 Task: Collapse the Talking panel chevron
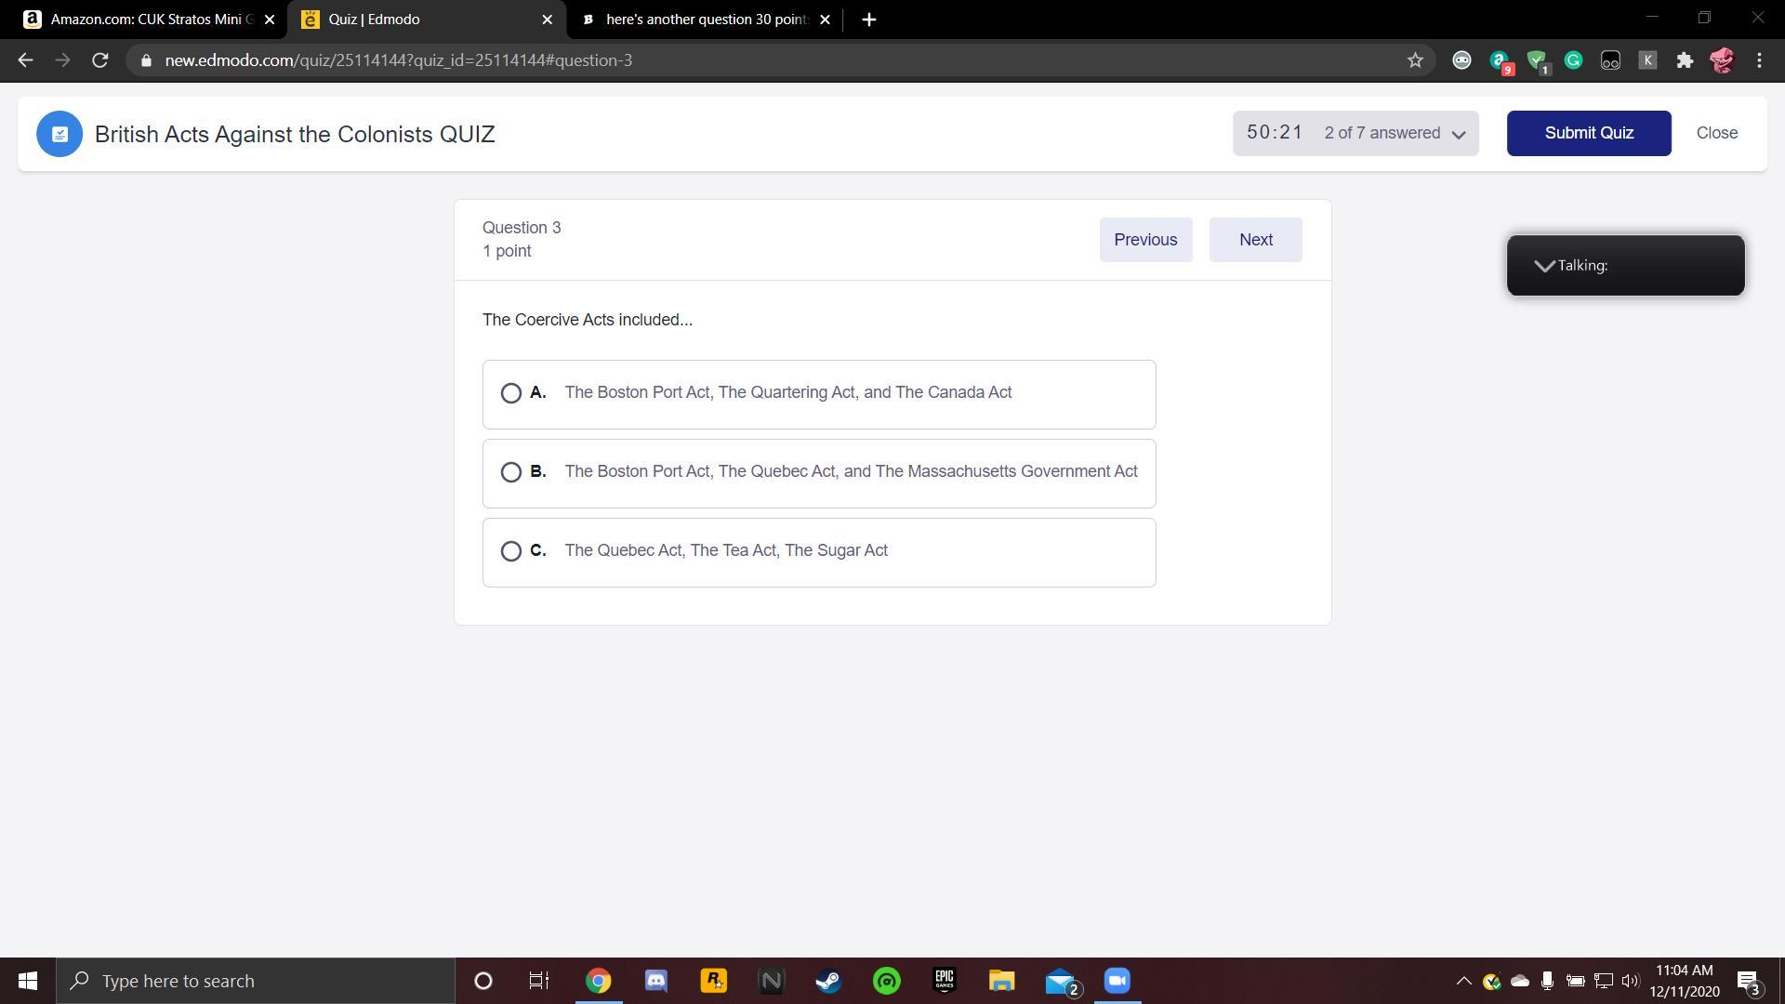pyautogui.click(x=1544, y=266)
